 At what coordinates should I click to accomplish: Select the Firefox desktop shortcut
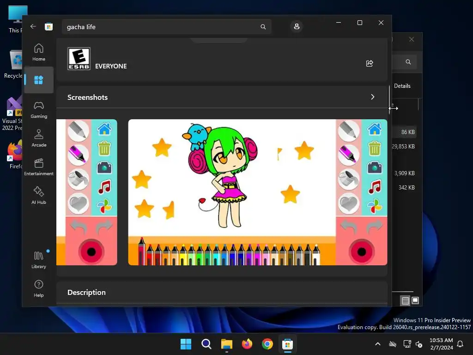click(x=15, y=154)
